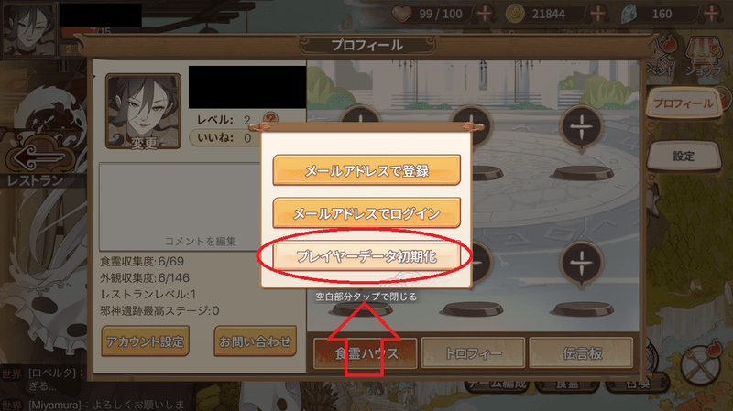
Task: Tap the heart stamina icon
Action: (x=401, y=14)
